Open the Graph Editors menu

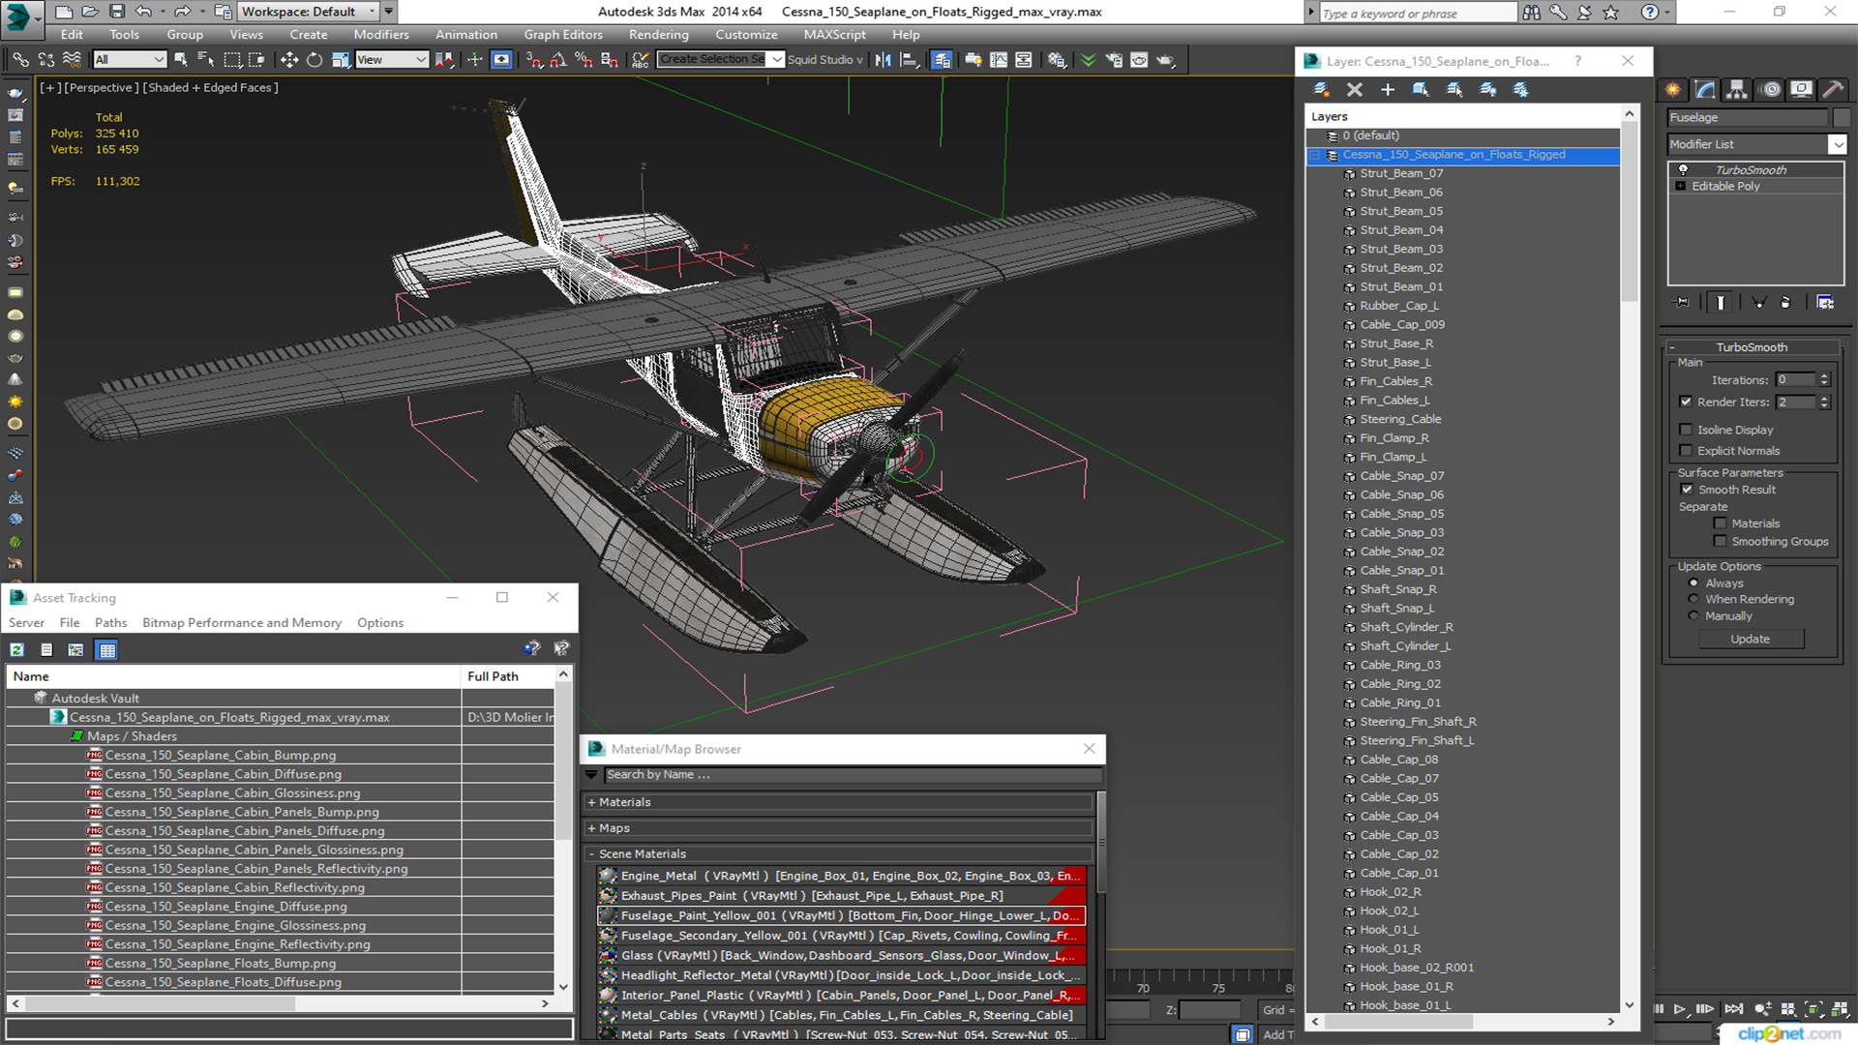(563, 34)
